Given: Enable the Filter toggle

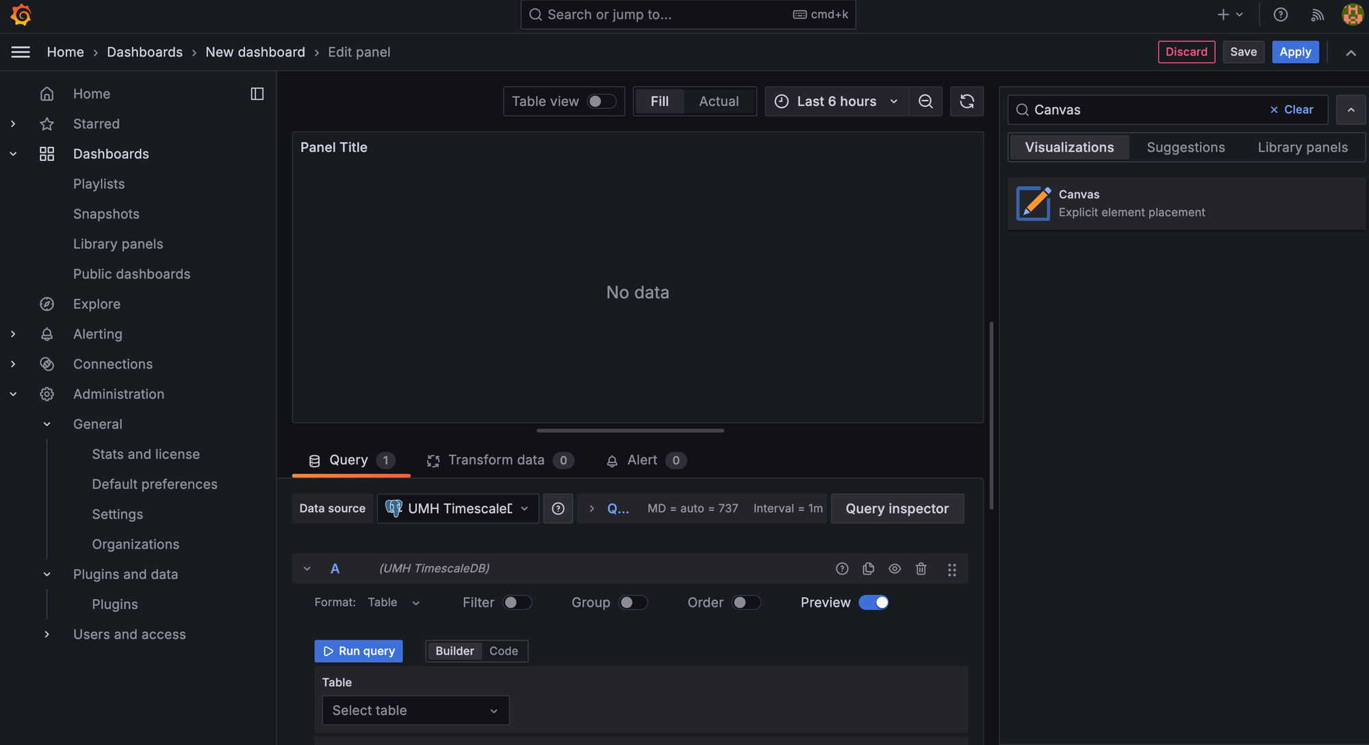Looking at the screenshot, I should [517, 603].
